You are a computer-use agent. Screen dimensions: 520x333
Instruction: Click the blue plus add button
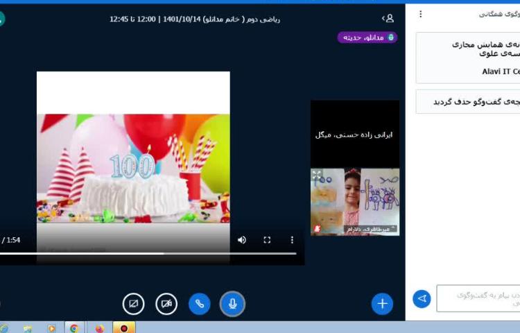point(382,303)
